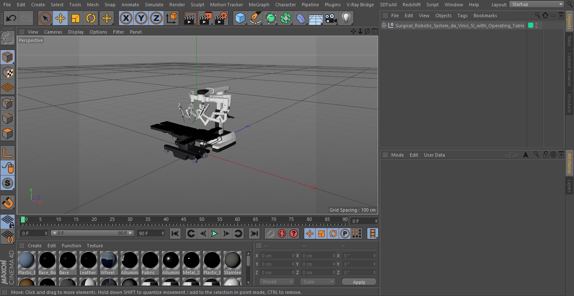
Task: Switch to the Content Browser side tab
Action: (x=569, y=69)
